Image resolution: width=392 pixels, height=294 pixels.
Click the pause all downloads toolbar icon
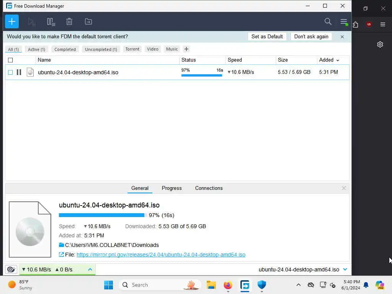click(51, 22)
